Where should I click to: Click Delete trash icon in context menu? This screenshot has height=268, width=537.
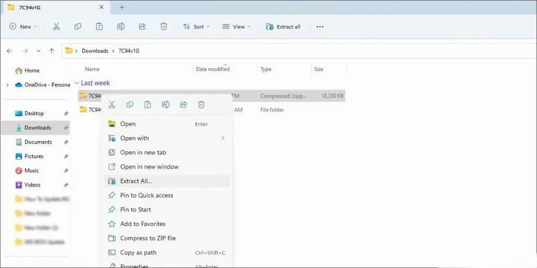[201, 105]
